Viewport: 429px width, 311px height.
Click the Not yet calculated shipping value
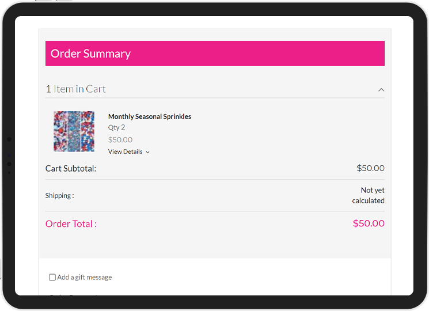[369, 195]
